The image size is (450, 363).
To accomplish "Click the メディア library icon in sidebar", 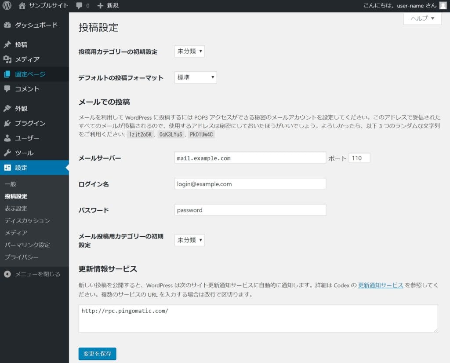I will [7, 59].
